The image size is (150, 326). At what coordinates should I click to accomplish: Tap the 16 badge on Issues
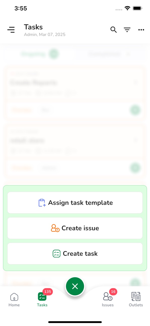click(113, 292)
